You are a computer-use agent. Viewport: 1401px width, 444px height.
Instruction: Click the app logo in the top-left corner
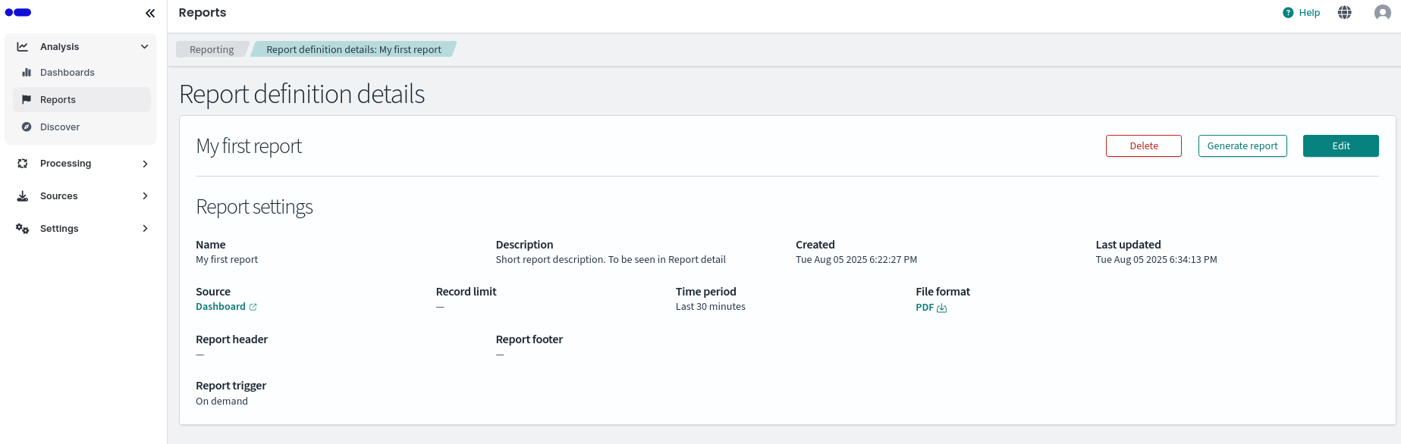click(18, 12)
